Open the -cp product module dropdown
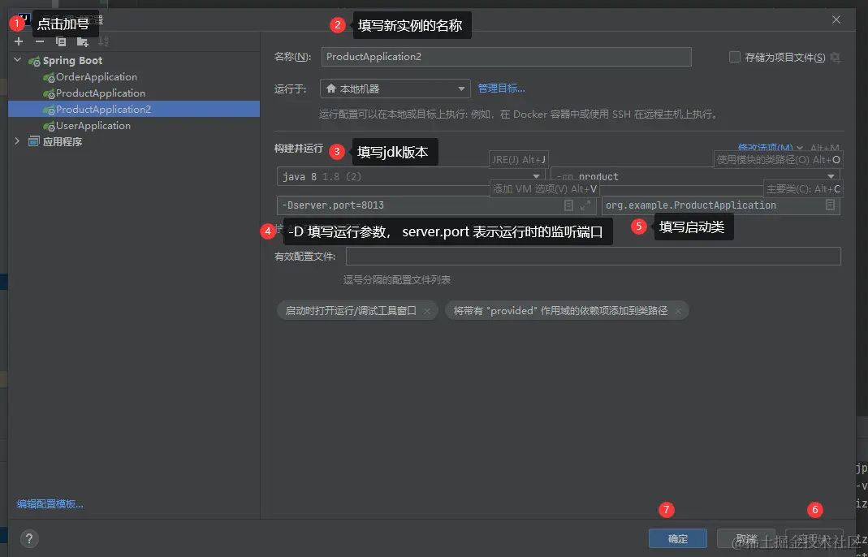The height and width of the screenshot is (557, 868). [x=695, y=177]
